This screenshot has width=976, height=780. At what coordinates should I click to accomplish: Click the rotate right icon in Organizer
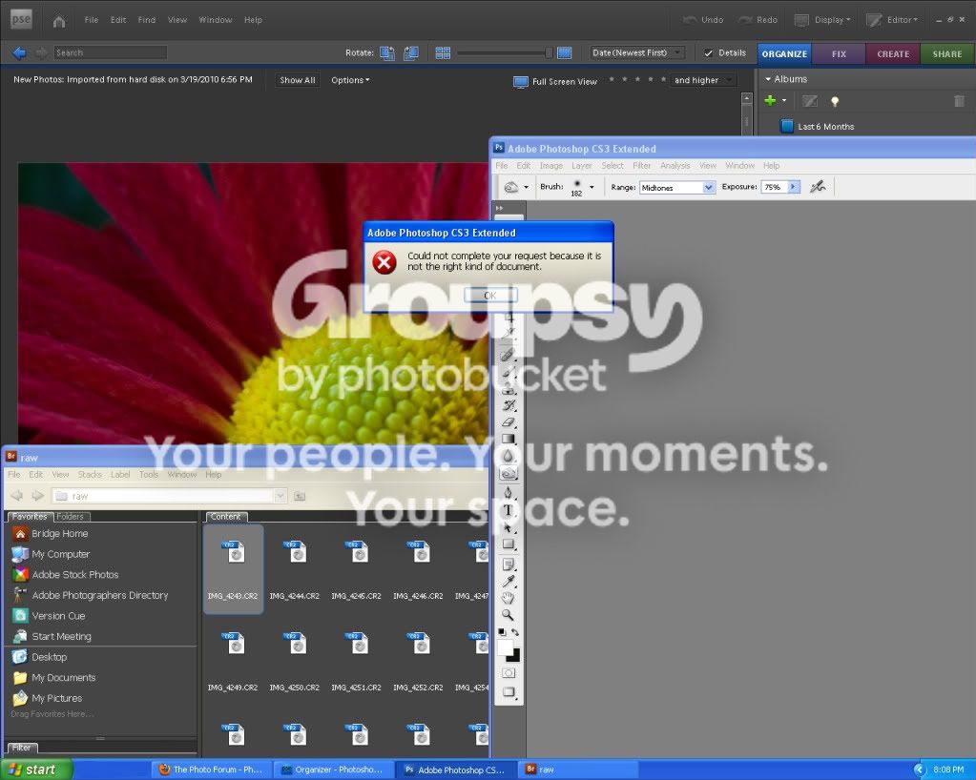(411, 53)
